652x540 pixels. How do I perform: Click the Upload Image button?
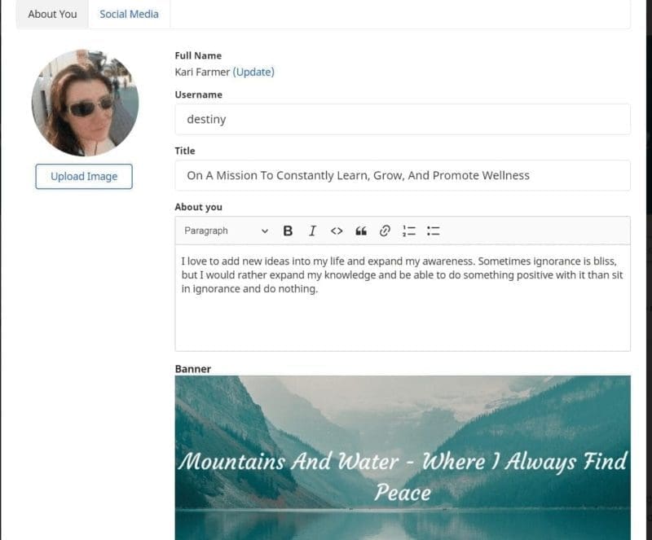(x=84, y=176)
